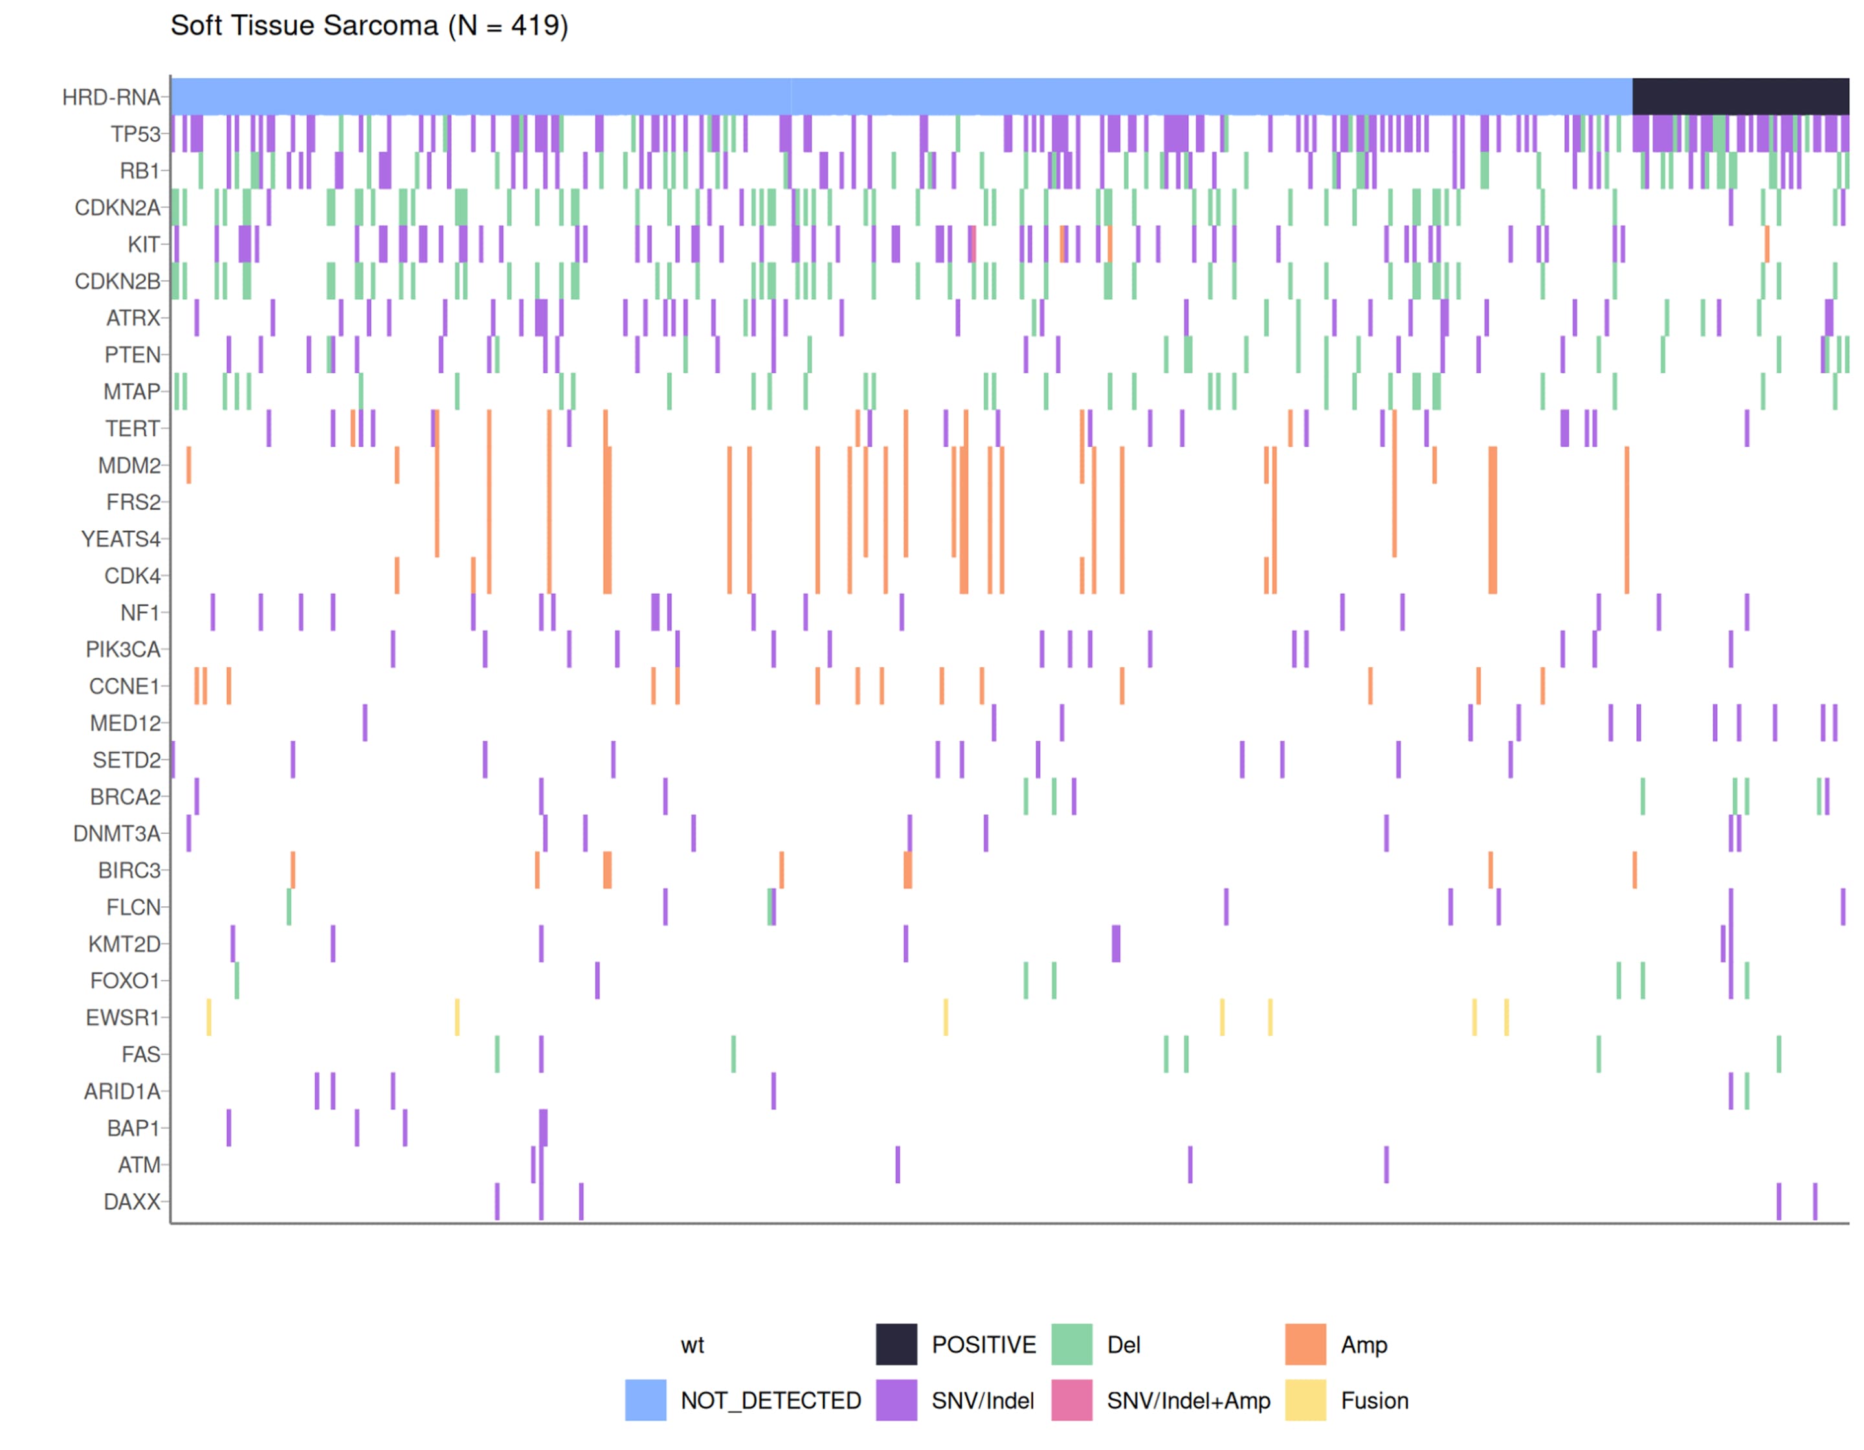
Task: Pick the yellow Fusion legend swatch
Action: point(1306,1401)
